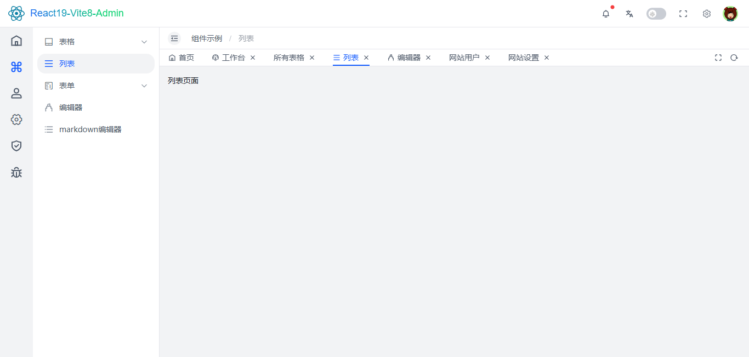Refresh the current tab page
The width and height of the screenshot is (749, 357).
734,58
